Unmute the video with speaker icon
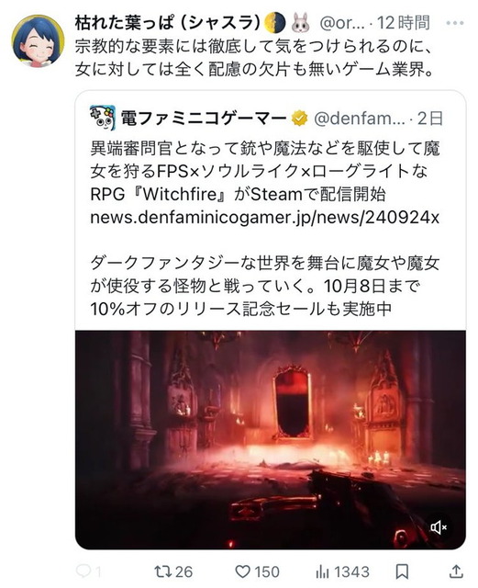The image size is (478, 588). point(438,527)
